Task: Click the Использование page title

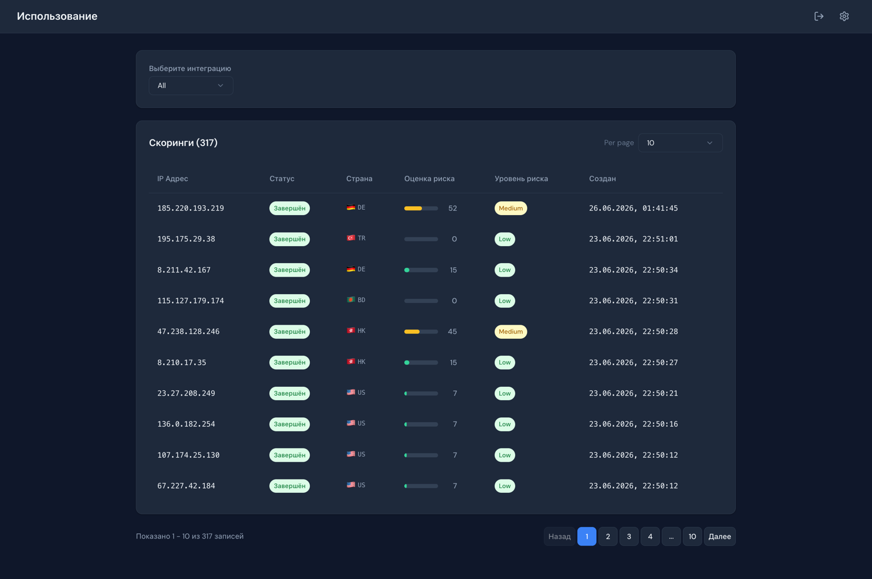Action: [57, 16]
